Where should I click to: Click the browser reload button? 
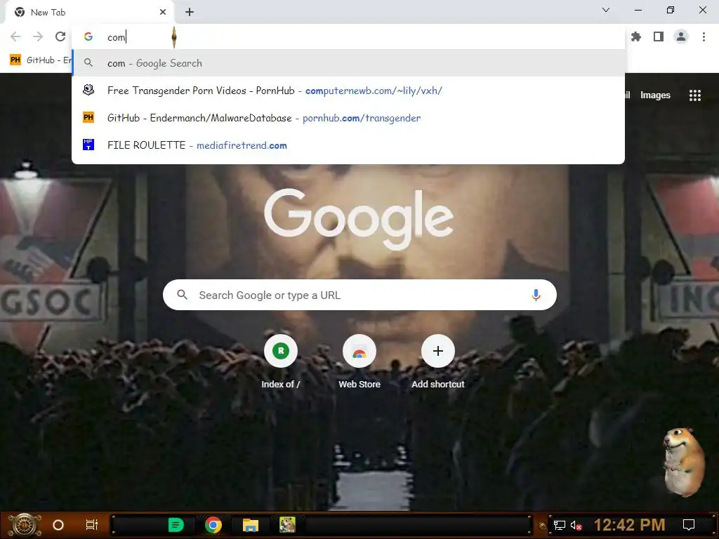point(60,36)
